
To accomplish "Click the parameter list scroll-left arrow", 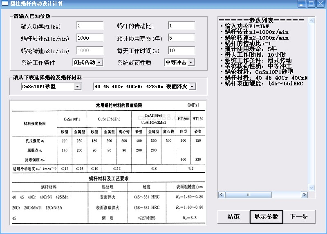I will pyautogui.click(x=221, y=195).
